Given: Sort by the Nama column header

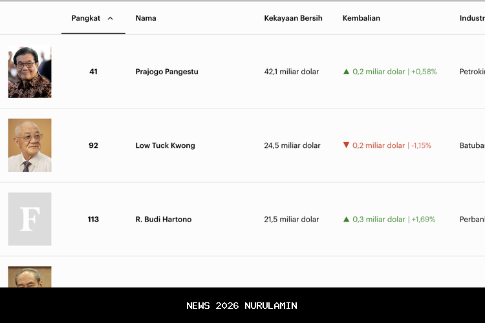Looking at the screenshot, I should (145, 18).
